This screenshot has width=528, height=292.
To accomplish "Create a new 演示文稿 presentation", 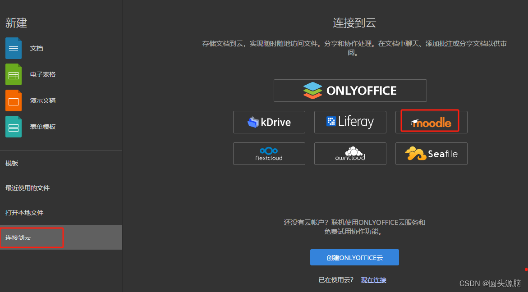I will (42, 100).
